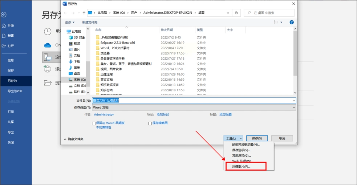The width and height of the screenshot is (357, 185).
Task: Select 桌面 in the navigation pane
Action: tap(74, 73)
